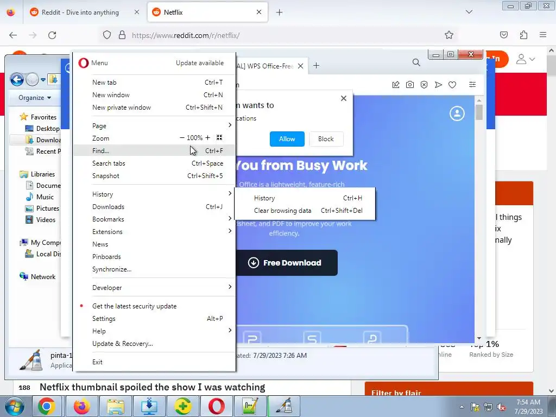Image resolution: width=556 pixels, height=417 pixels.
Task: Open the Firefox hamburger menu
Action: tap(543, 35)
